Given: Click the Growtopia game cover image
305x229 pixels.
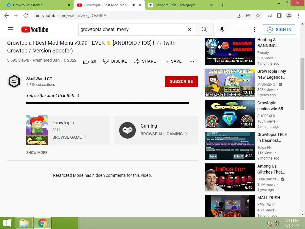Looking at the screenshot, I should (x=37, y=130).
